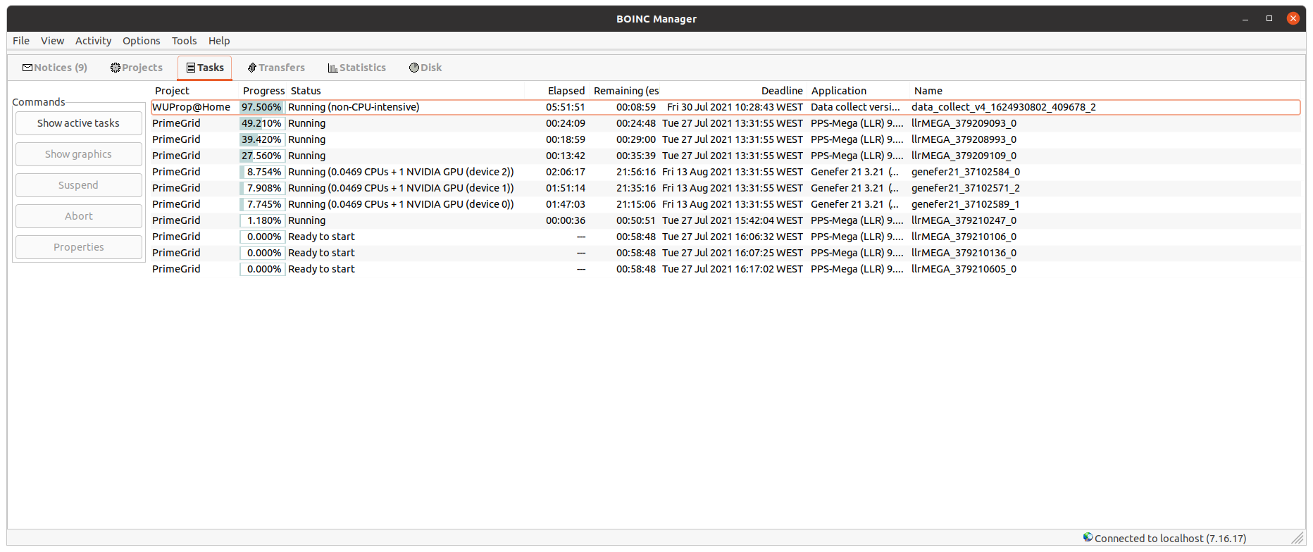Open the Tools menu

click(184, 41)
